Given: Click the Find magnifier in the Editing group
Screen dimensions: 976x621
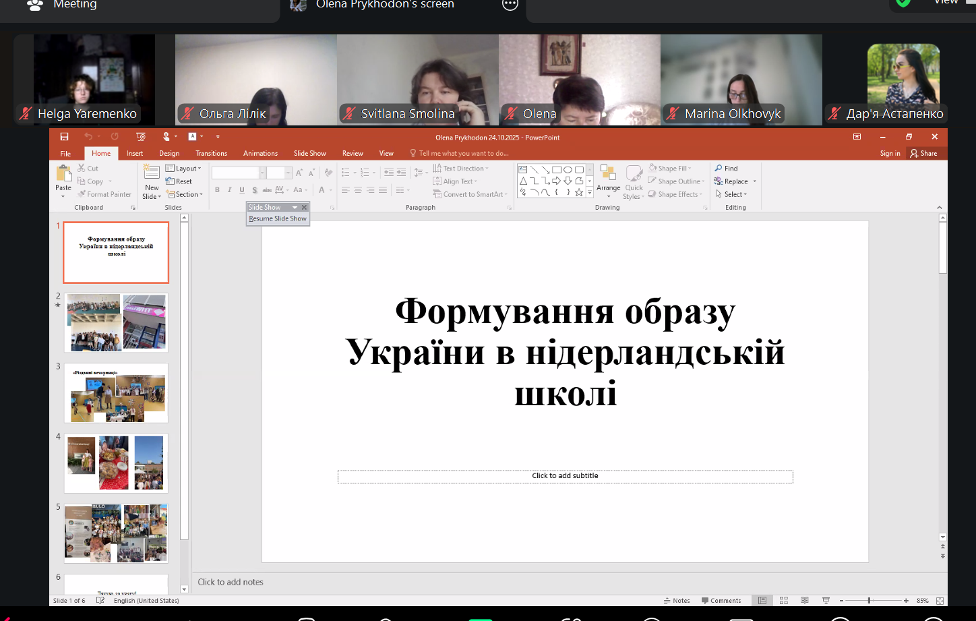Looking at the screenshot, I should 719,169.
